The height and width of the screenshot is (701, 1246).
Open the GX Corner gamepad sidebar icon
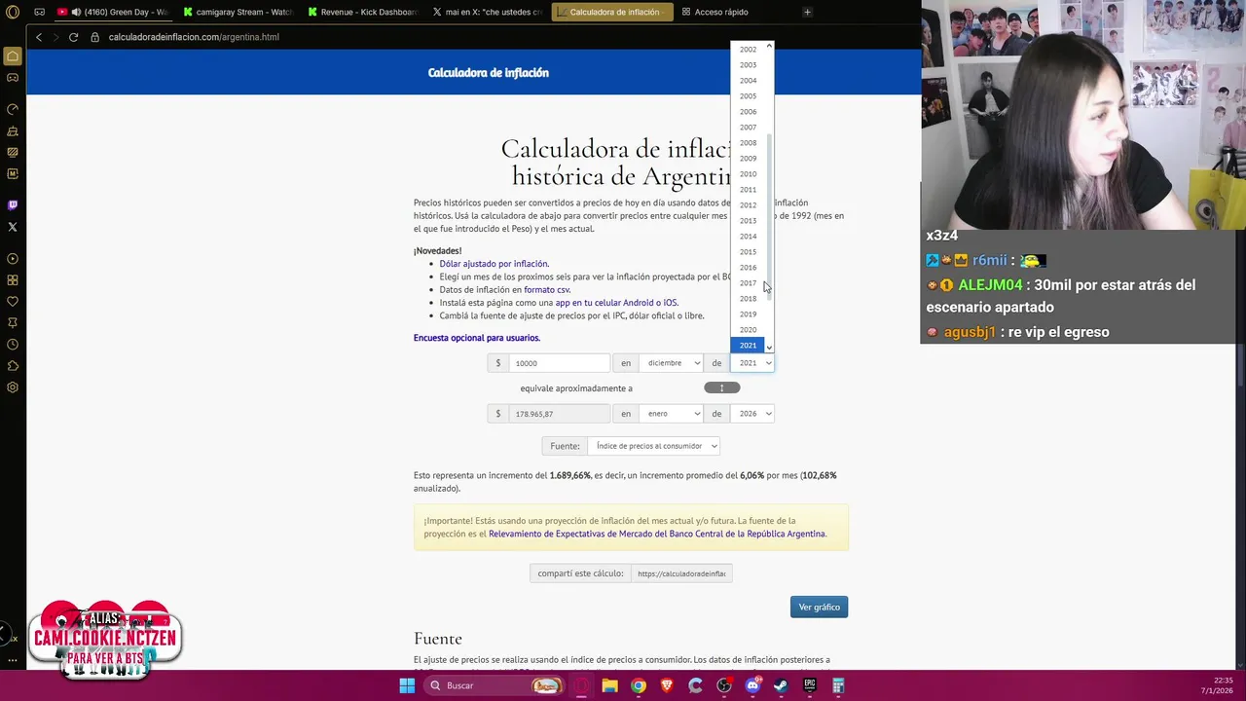tap(13, 78)
